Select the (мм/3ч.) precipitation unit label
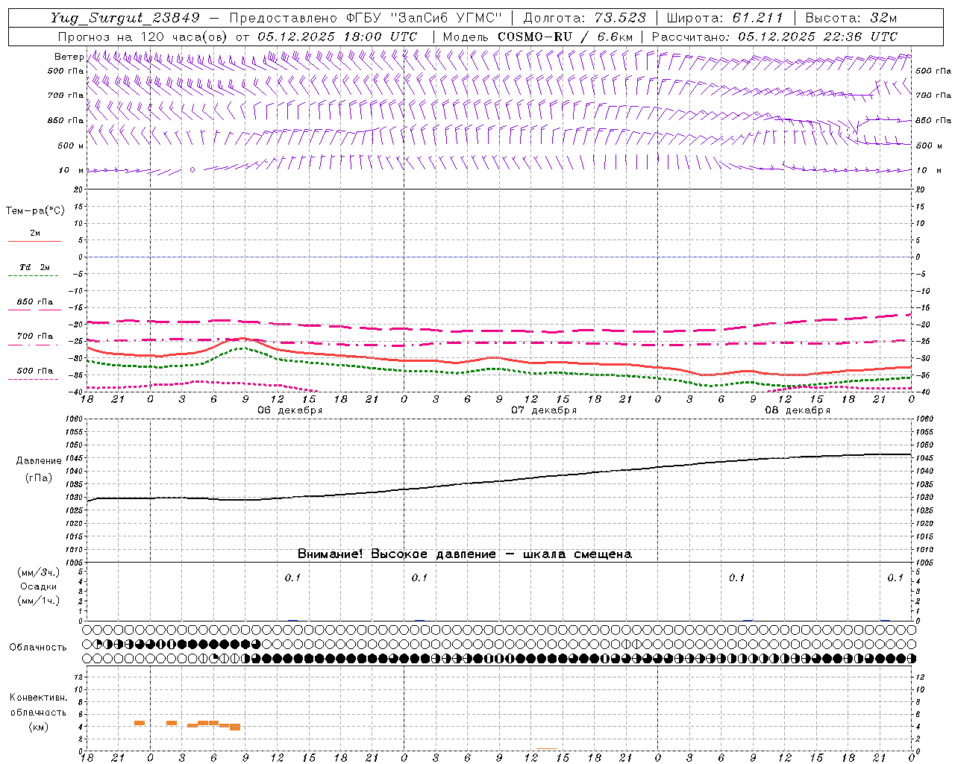Screen dimensions: 955x764 (x=39, y=572)
